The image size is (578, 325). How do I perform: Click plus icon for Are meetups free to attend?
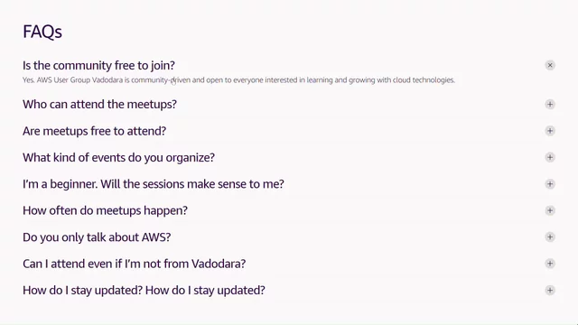coord(550,131)
